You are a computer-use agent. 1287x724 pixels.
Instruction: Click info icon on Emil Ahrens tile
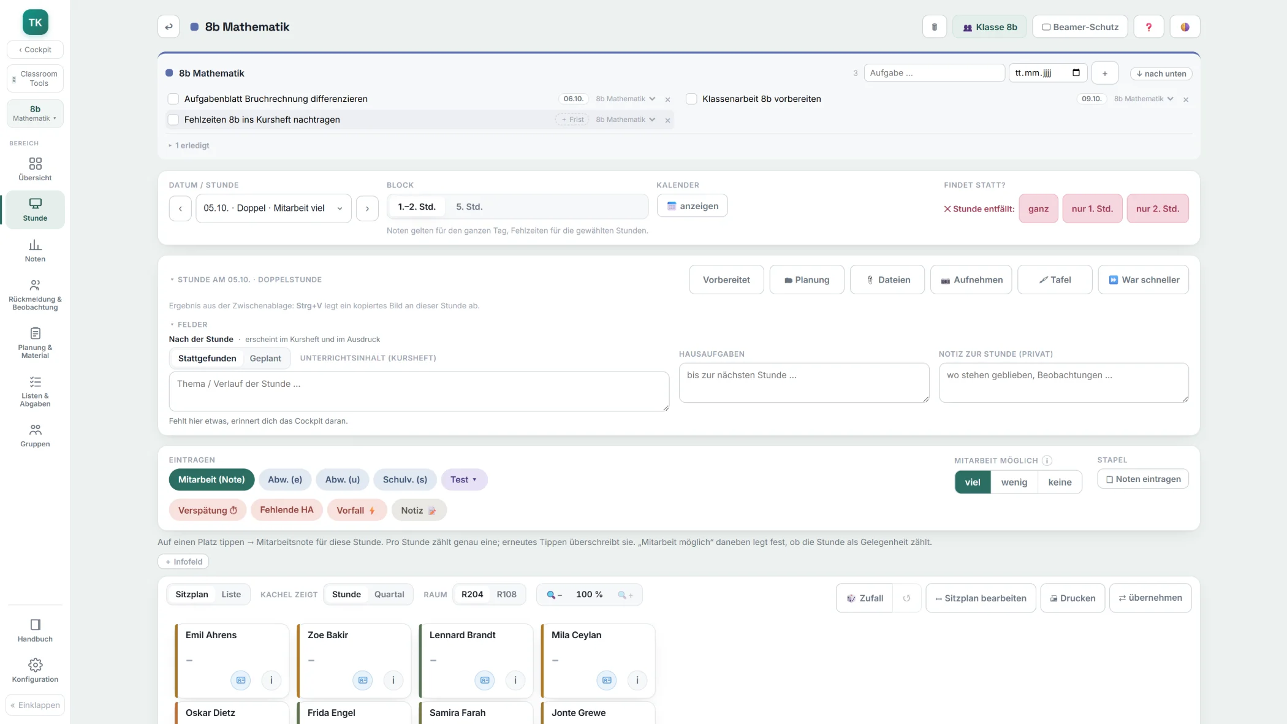pyautogui.click(x=271, y=680)
